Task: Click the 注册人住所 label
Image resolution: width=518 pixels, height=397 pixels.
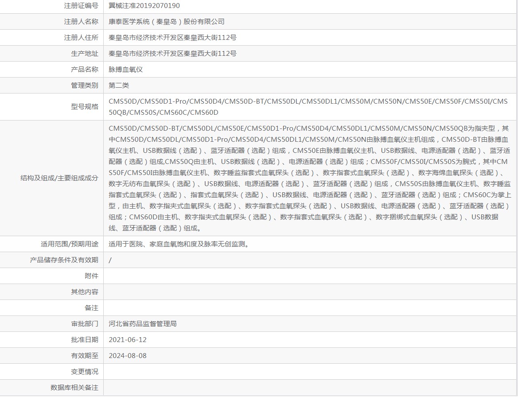Action: [x=81, y=37]
